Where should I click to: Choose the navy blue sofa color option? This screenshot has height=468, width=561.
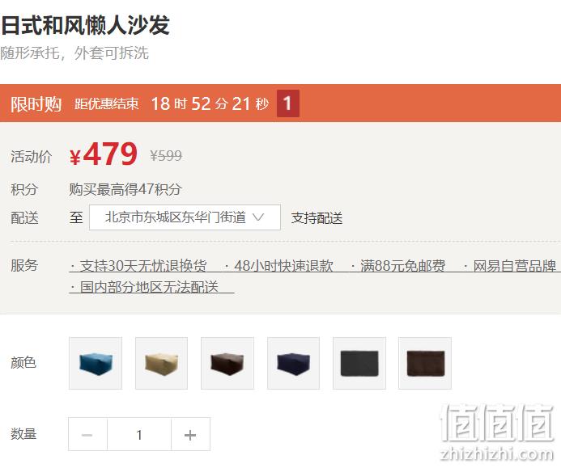pos(293,363)
